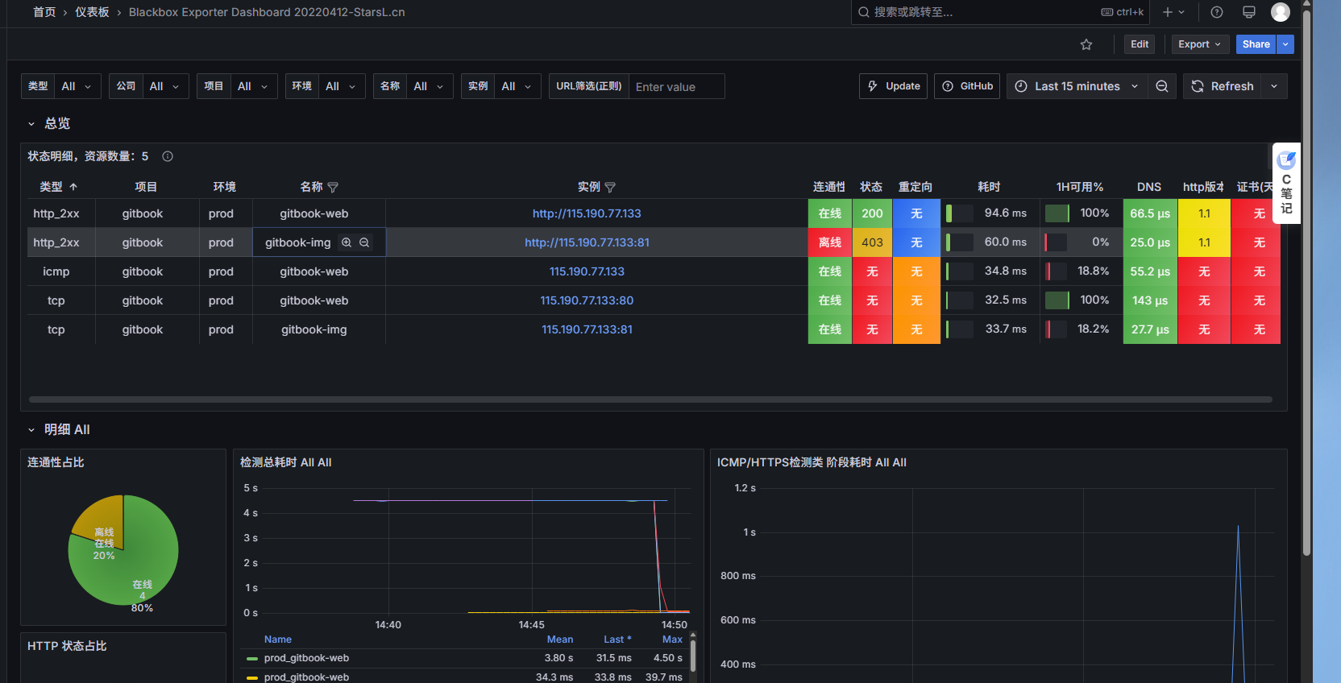Viewport: 1341px width, 683px height.
Task: Star this dashboard as favorite
Action: (1086, 44)
